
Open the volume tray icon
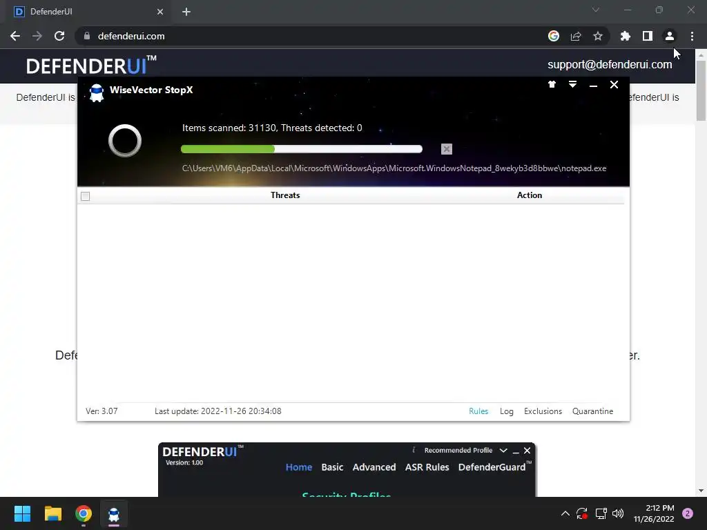618,513
